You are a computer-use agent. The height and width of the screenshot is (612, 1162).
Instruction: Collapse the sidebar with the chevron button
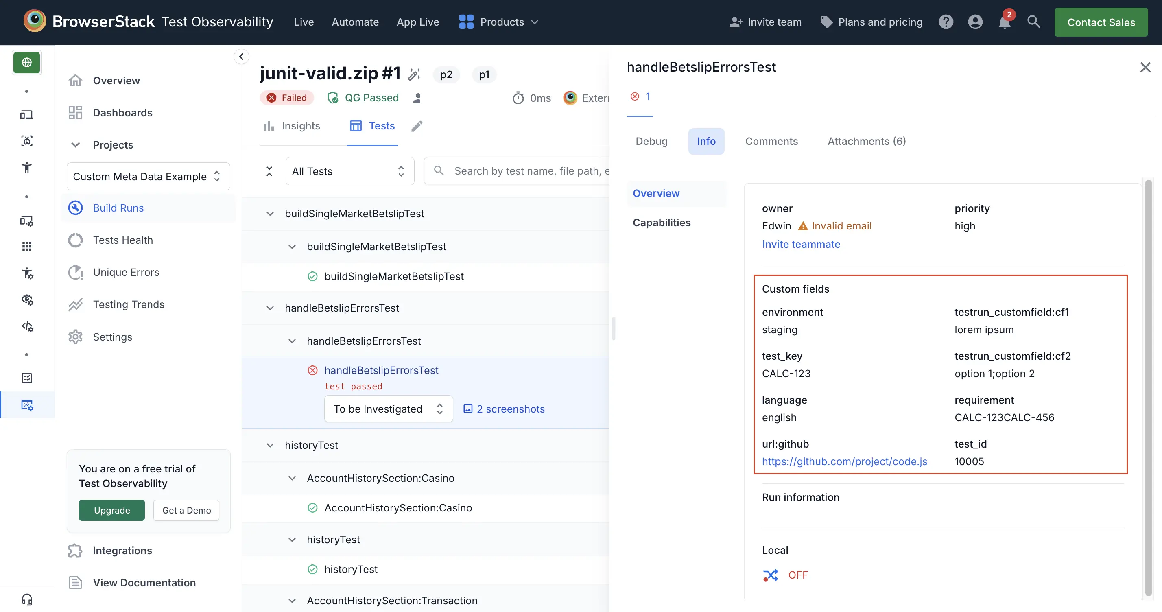[x=241, y=57]
